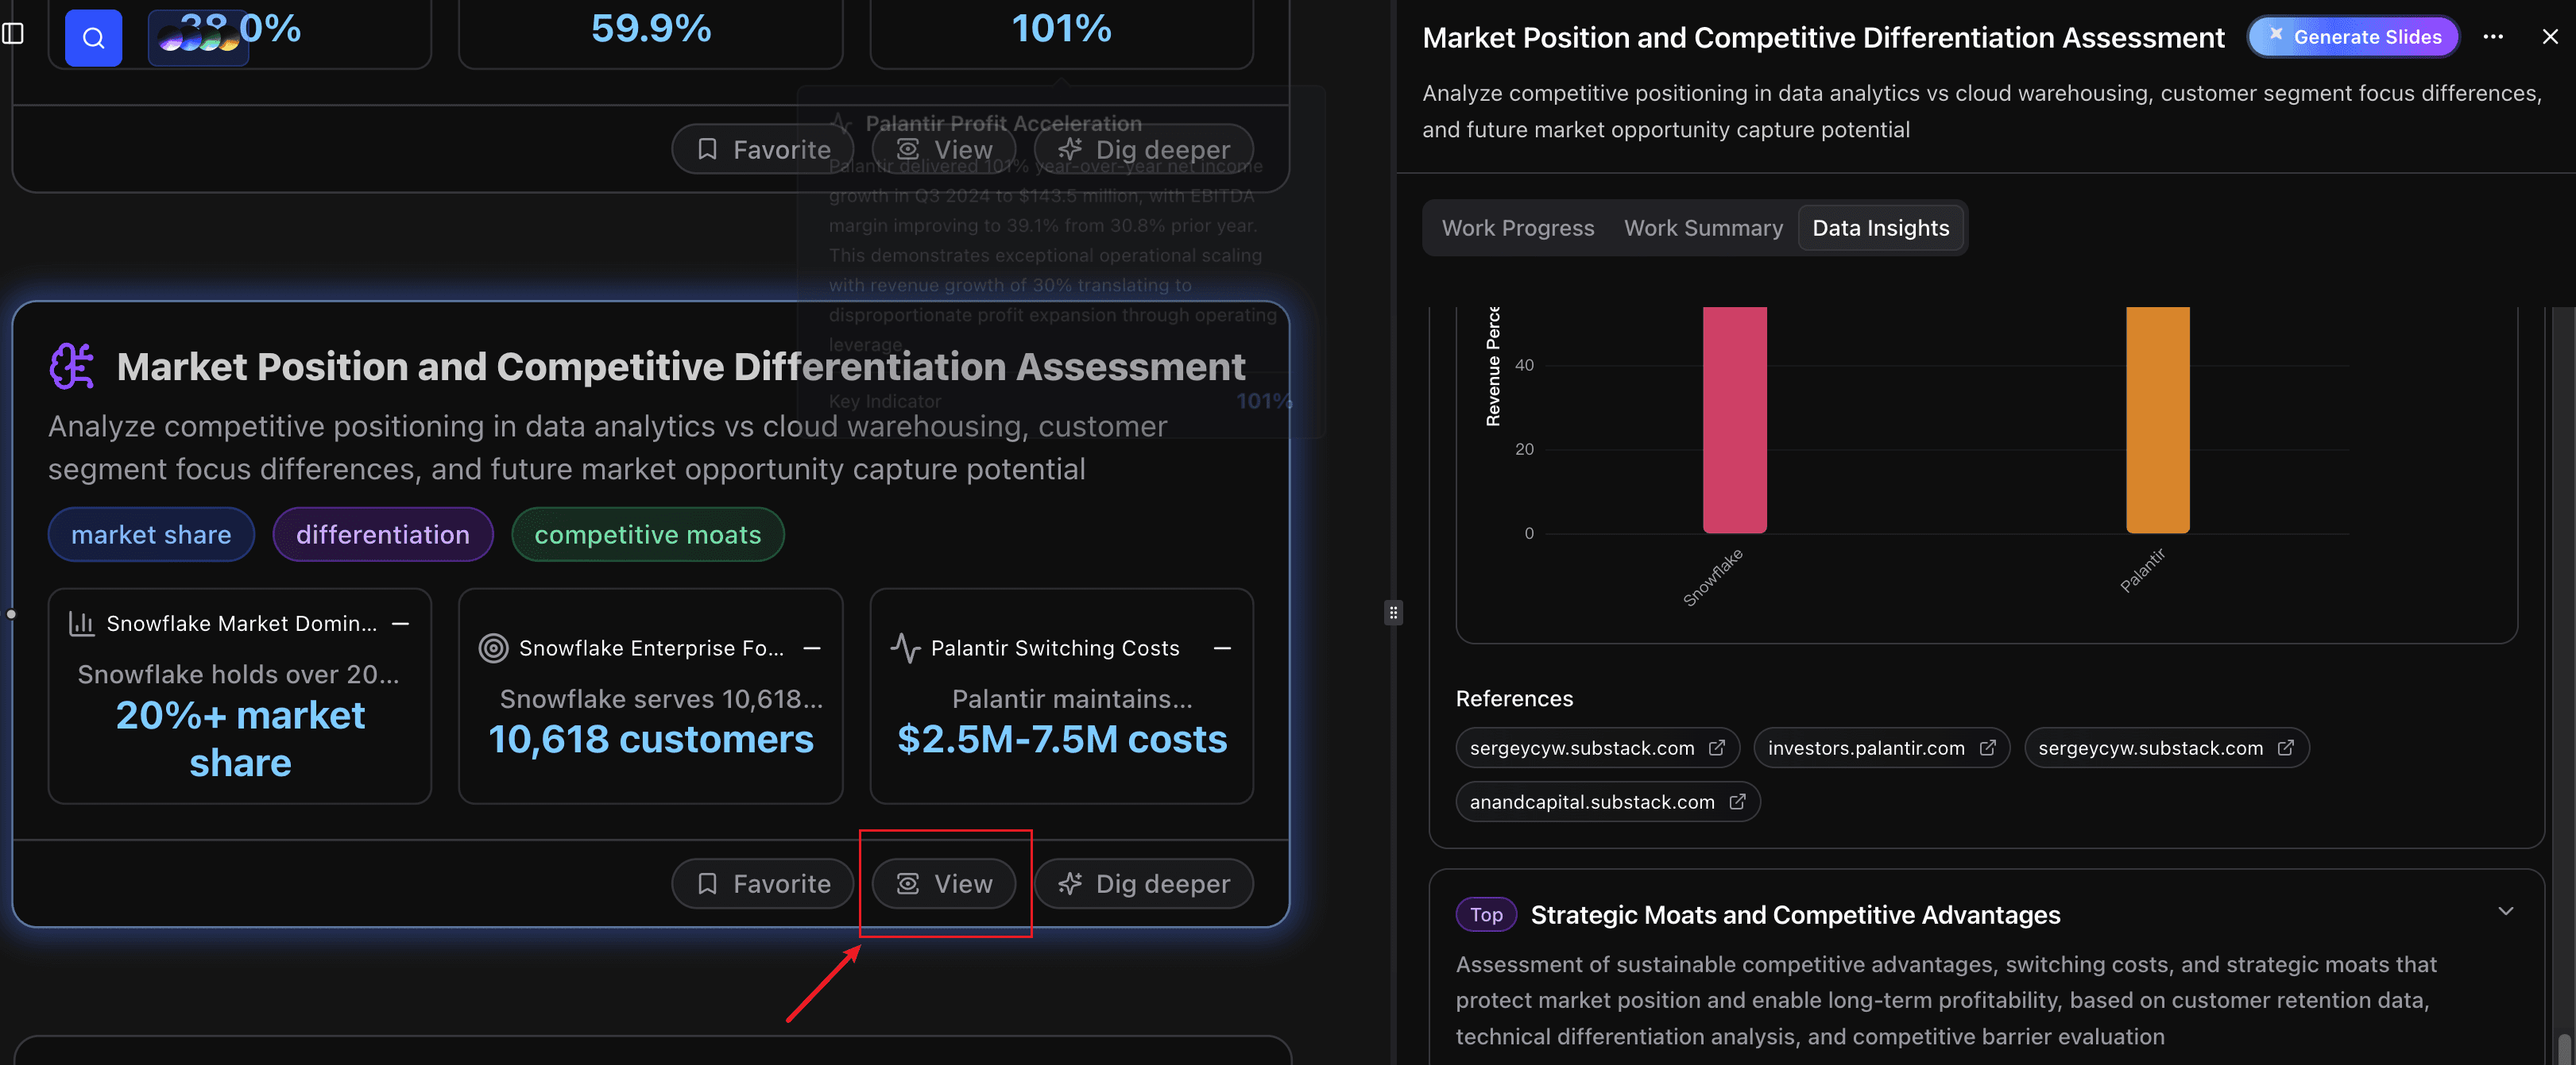The image size is (2576, 1065).
Task: Toggle the left sidebar panel icon
Action: [14, 32]
